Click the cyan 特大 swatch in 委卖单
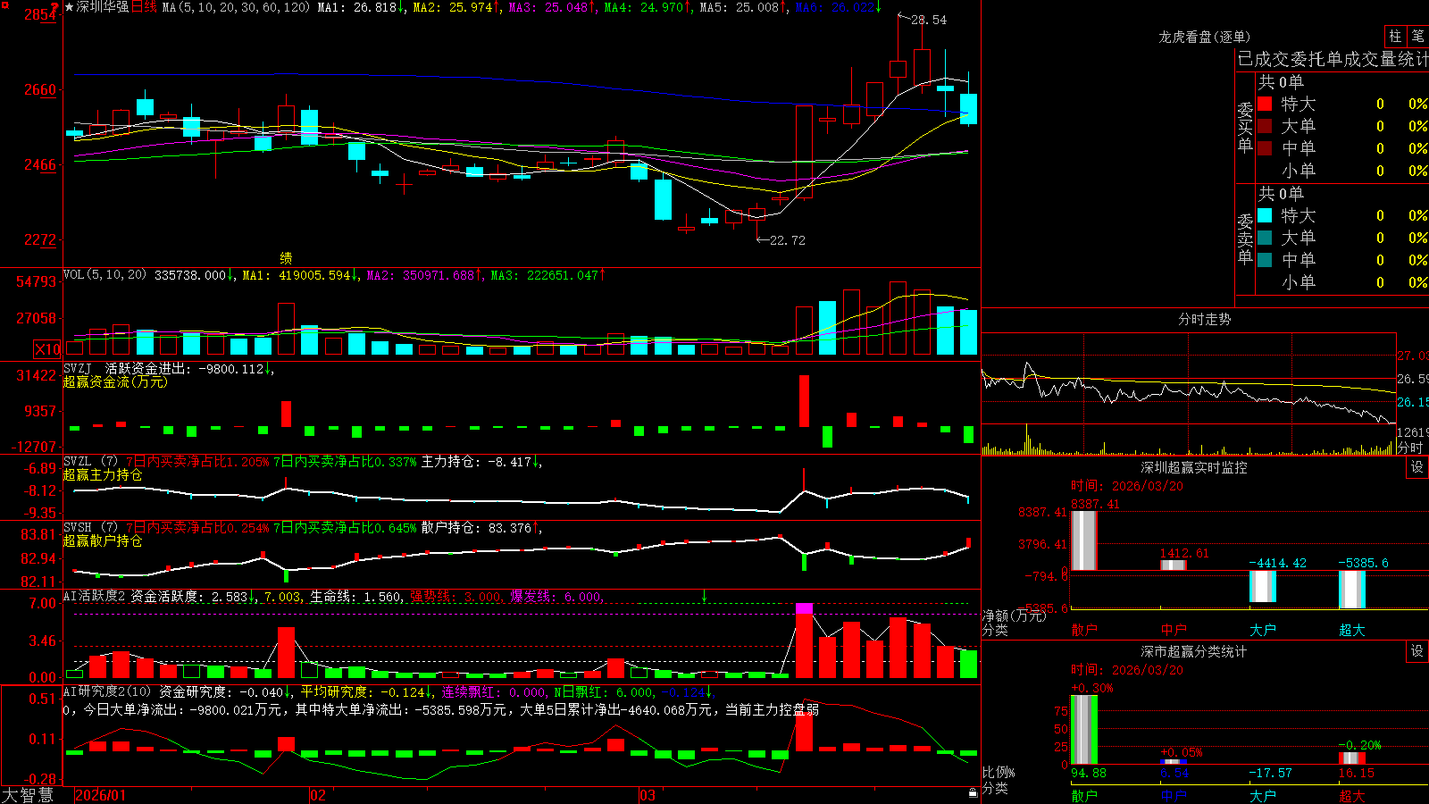This screenshot has height=804, width=1429. (x=1265, y=215)
